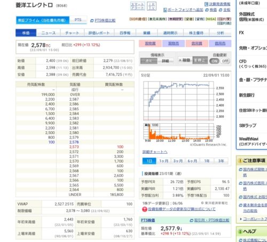Open SBIラップ in the sidebar

pos(248,125)
